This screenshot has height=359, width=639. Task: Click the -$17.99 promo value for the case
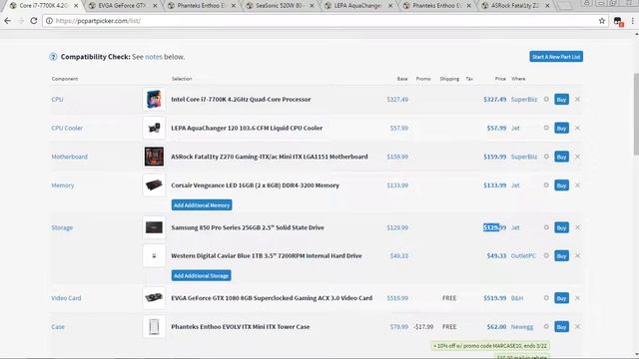[423, 326]
